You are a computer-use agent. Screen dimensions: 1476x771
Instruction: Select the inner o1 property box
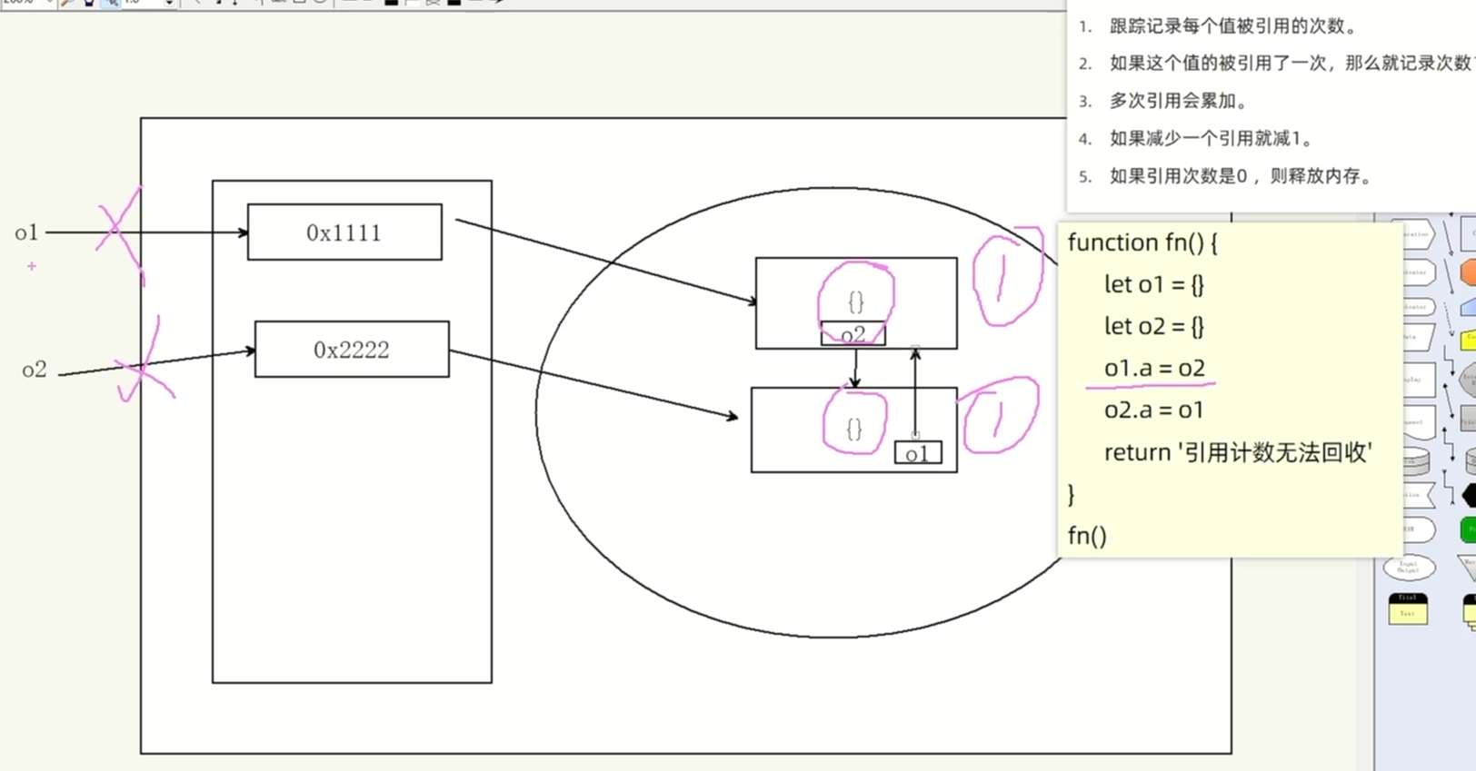918,452
